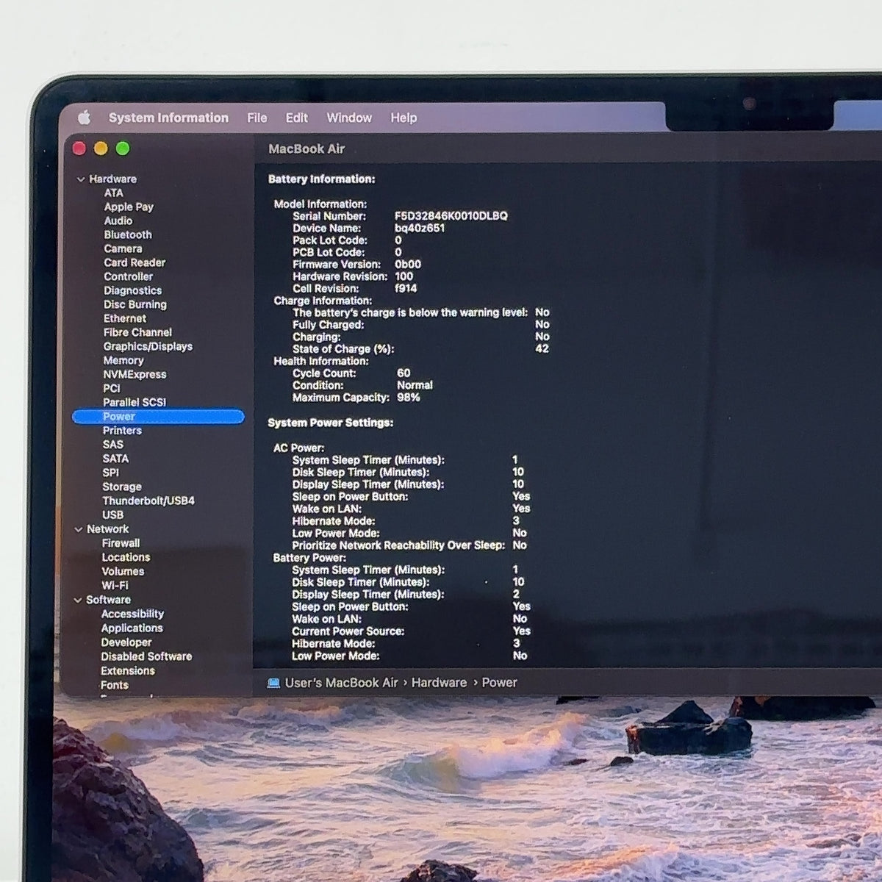Collapse the Network section
882x882 pixels.
[x=78, y=529]
